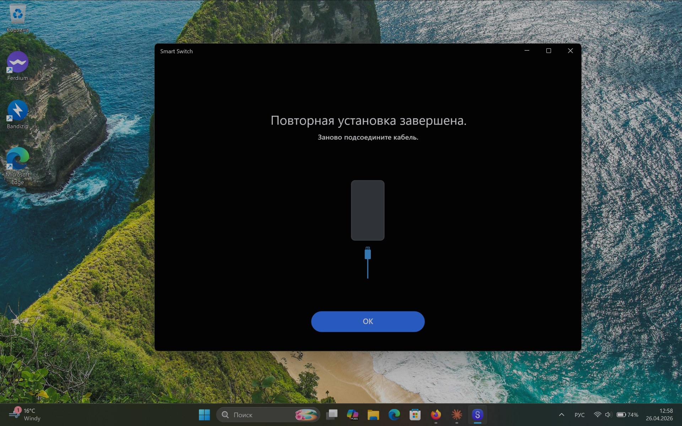The height and width of the screenshot is (426, 682).
Task: Open Ferdium desktop shortcut
Action: point(17,63)
